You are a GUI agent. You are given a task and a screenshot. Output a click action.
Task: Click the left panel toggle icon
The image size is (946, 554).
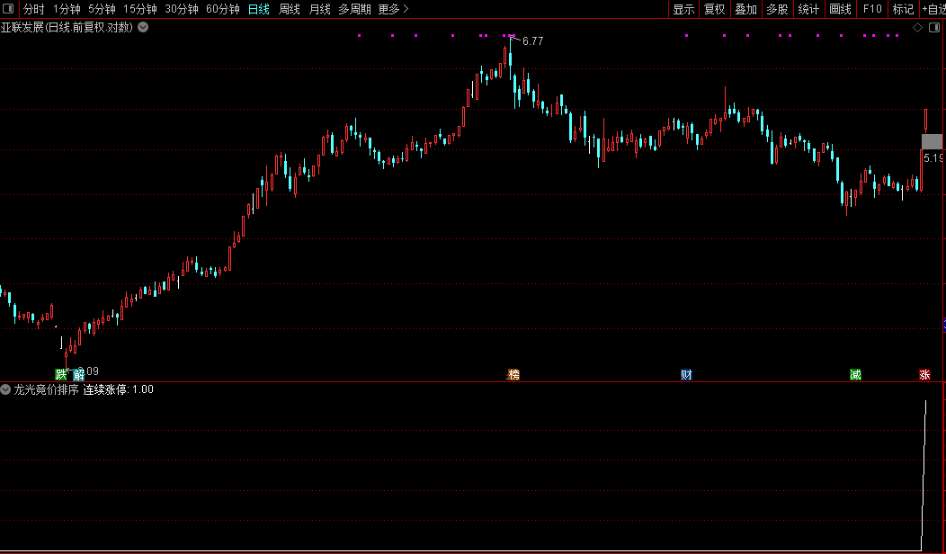coord(10,9)
